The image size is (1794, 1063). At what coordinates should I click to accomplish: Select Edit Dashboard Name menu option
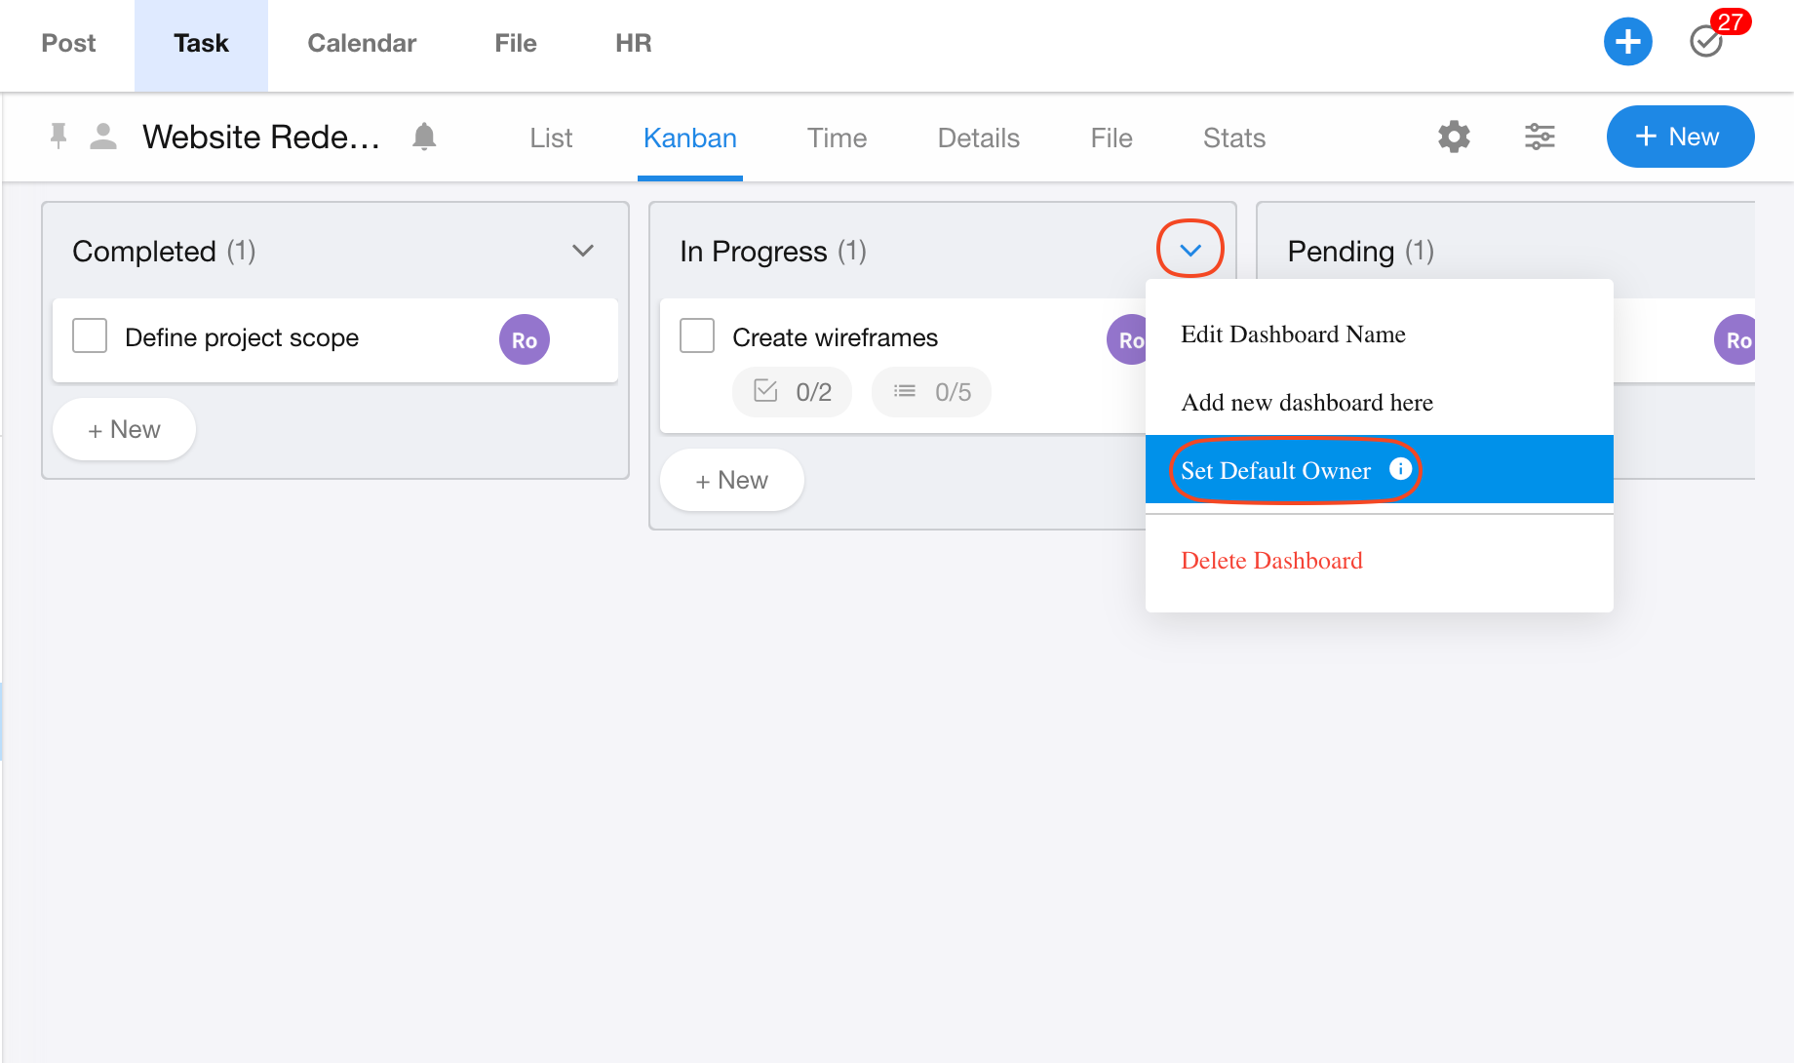tap(1293, 335)
